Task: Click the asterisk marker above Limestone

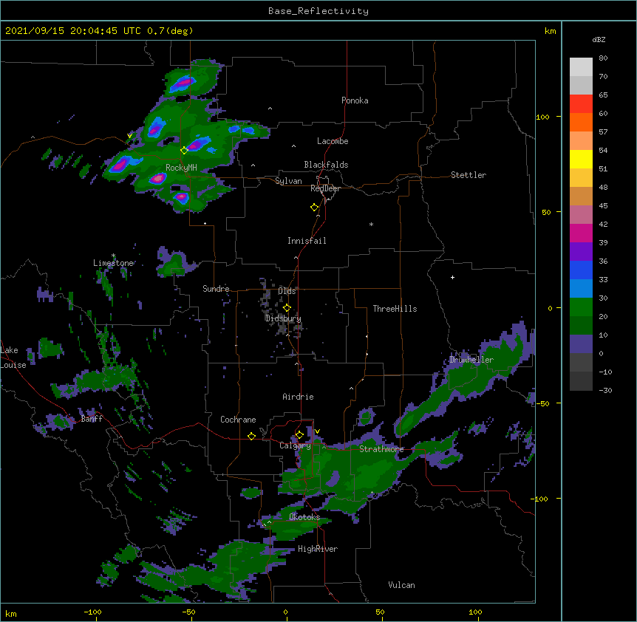Action: pos(113,256)
